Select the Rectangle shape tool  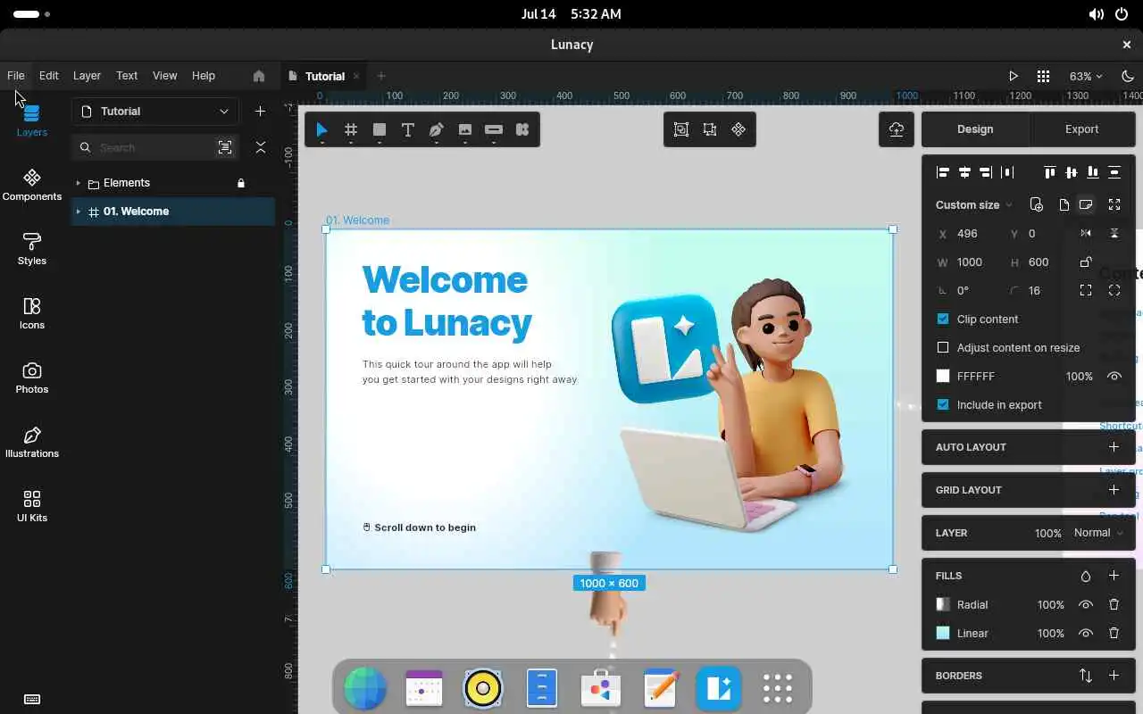(380, 130)
